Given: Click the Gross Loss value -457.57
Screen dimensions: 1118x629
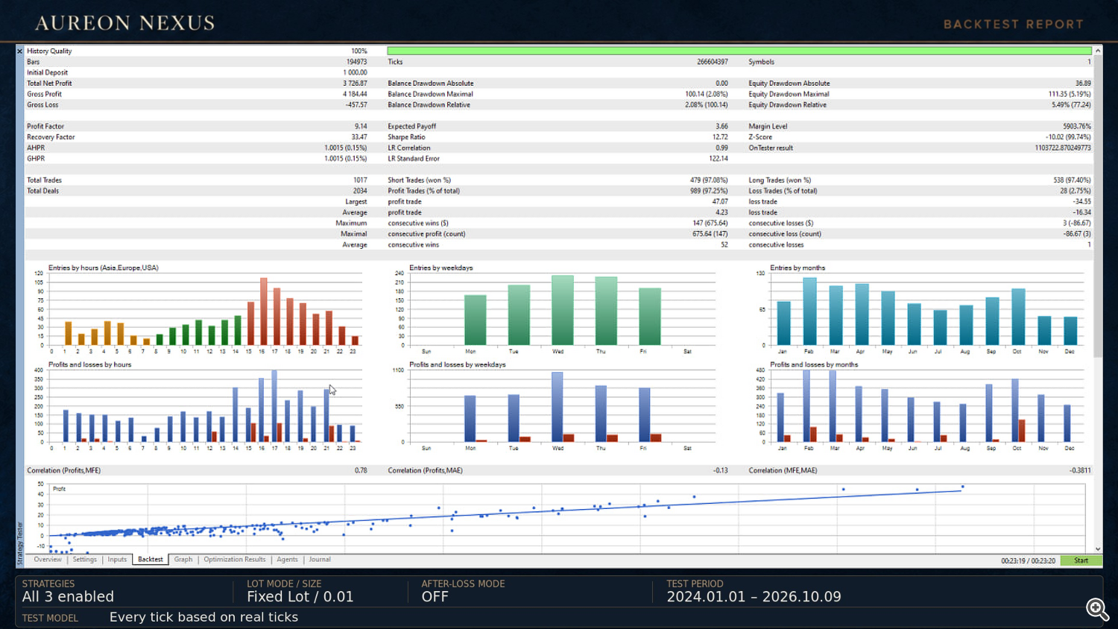Looking at the screenshot, I should click(x=357, y=105).
